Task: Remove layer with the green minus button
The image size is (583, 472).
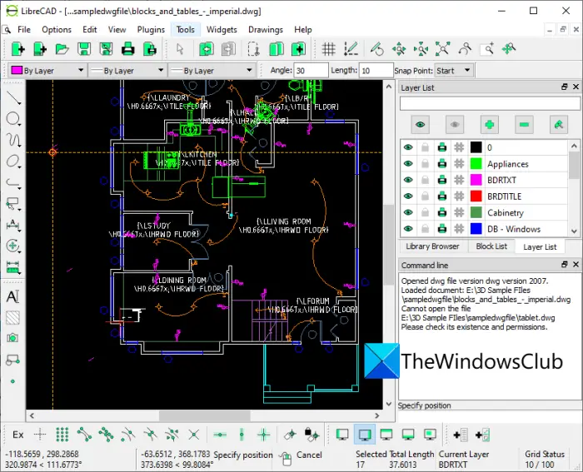Action: click(524, 125)
